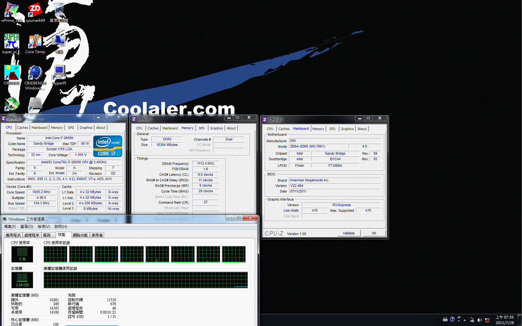Screen dimensions: 522x326
Task: Open the tray keyboard input icon
Action: click(445, 319)
